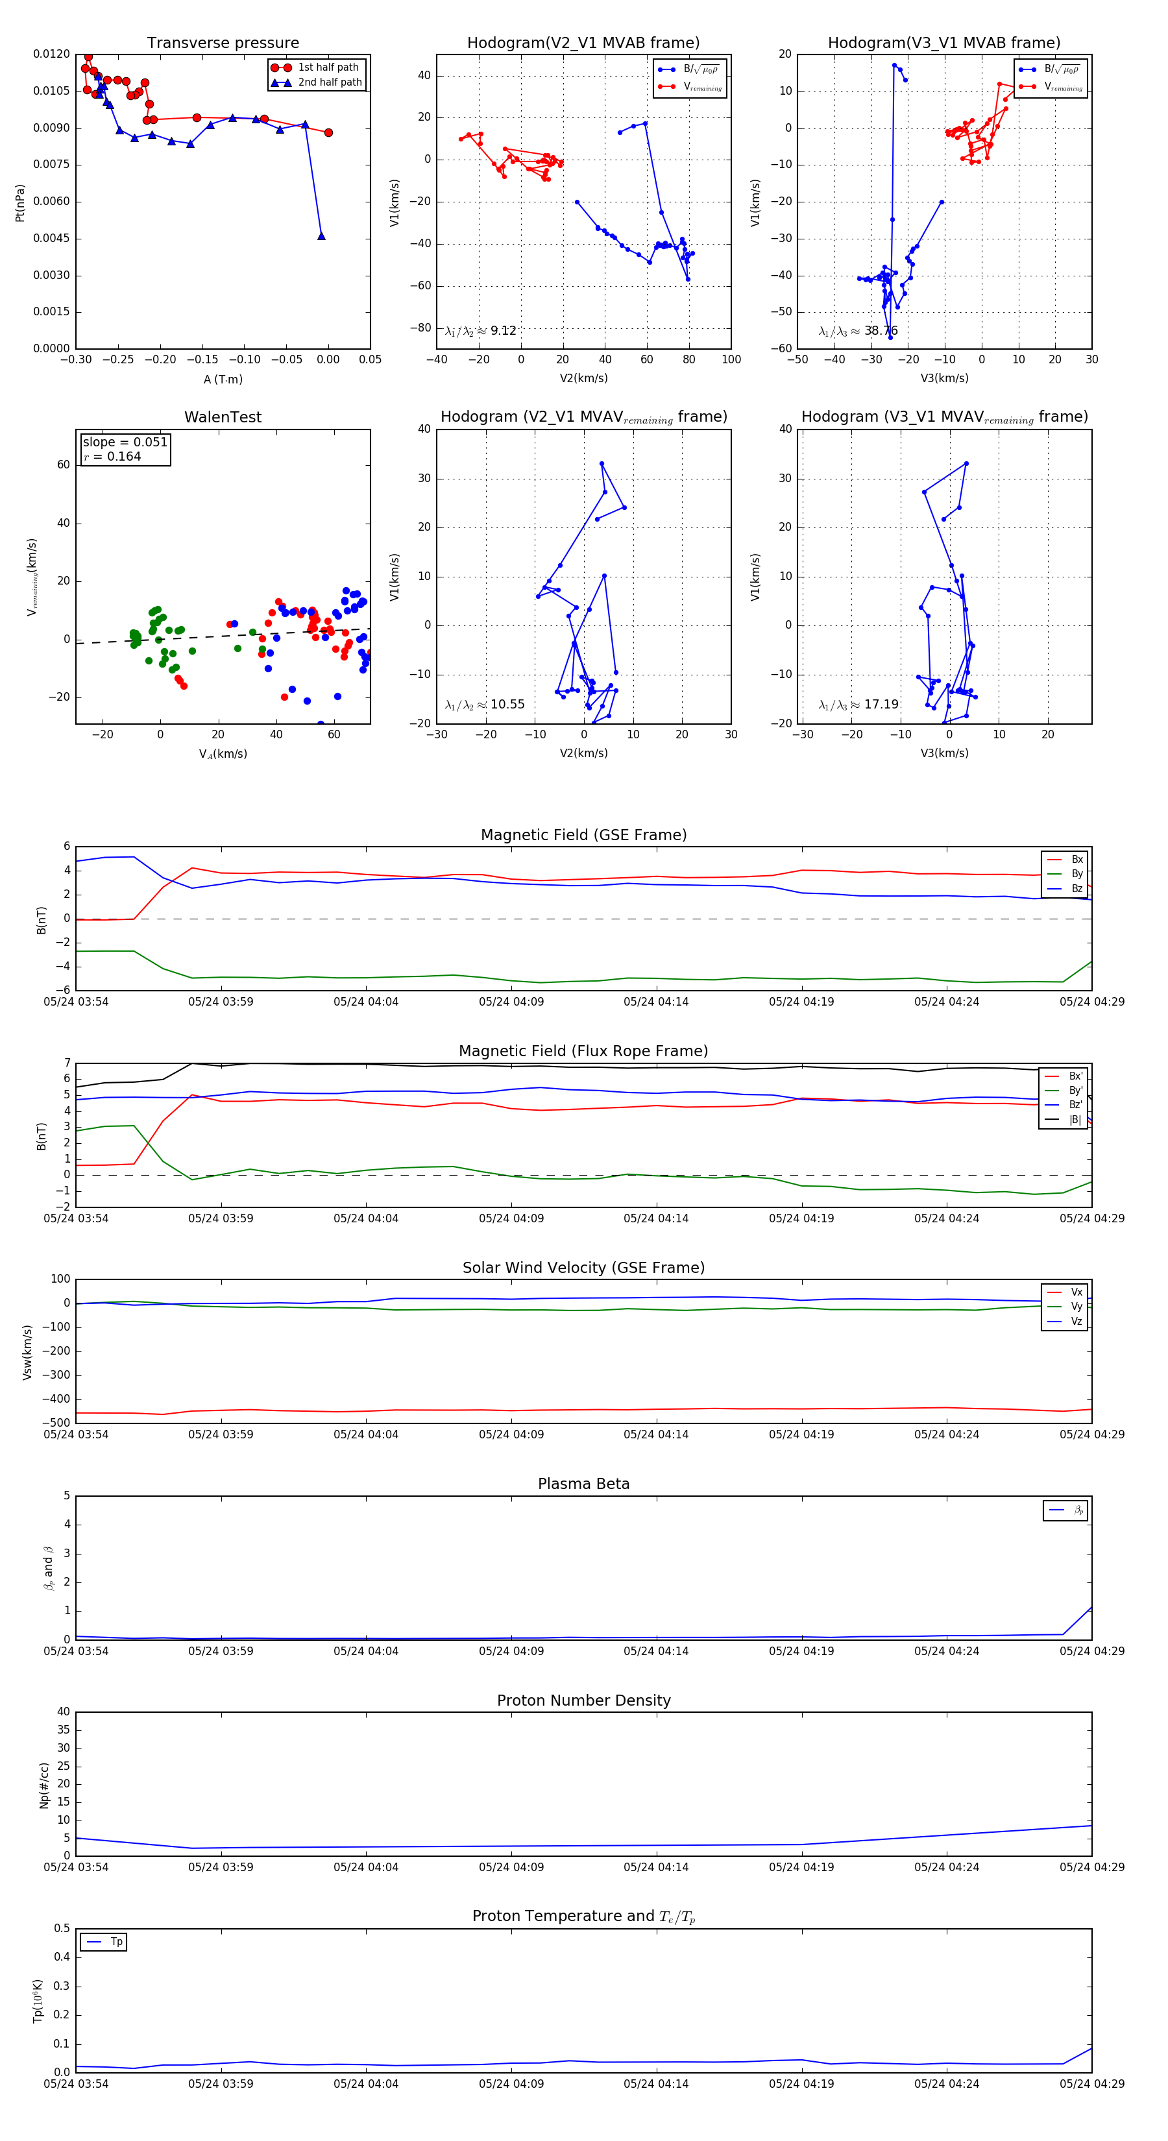
Task: Select the '|B|' legend entry
Action: (1064, 1120)
